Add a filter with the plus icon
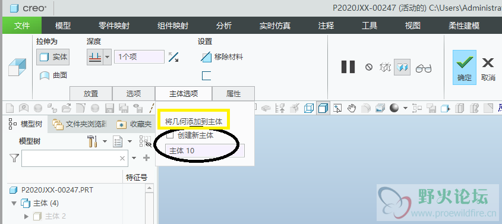Image resolution: width=502 pixels, height=224 pixels. pos(146,158)
